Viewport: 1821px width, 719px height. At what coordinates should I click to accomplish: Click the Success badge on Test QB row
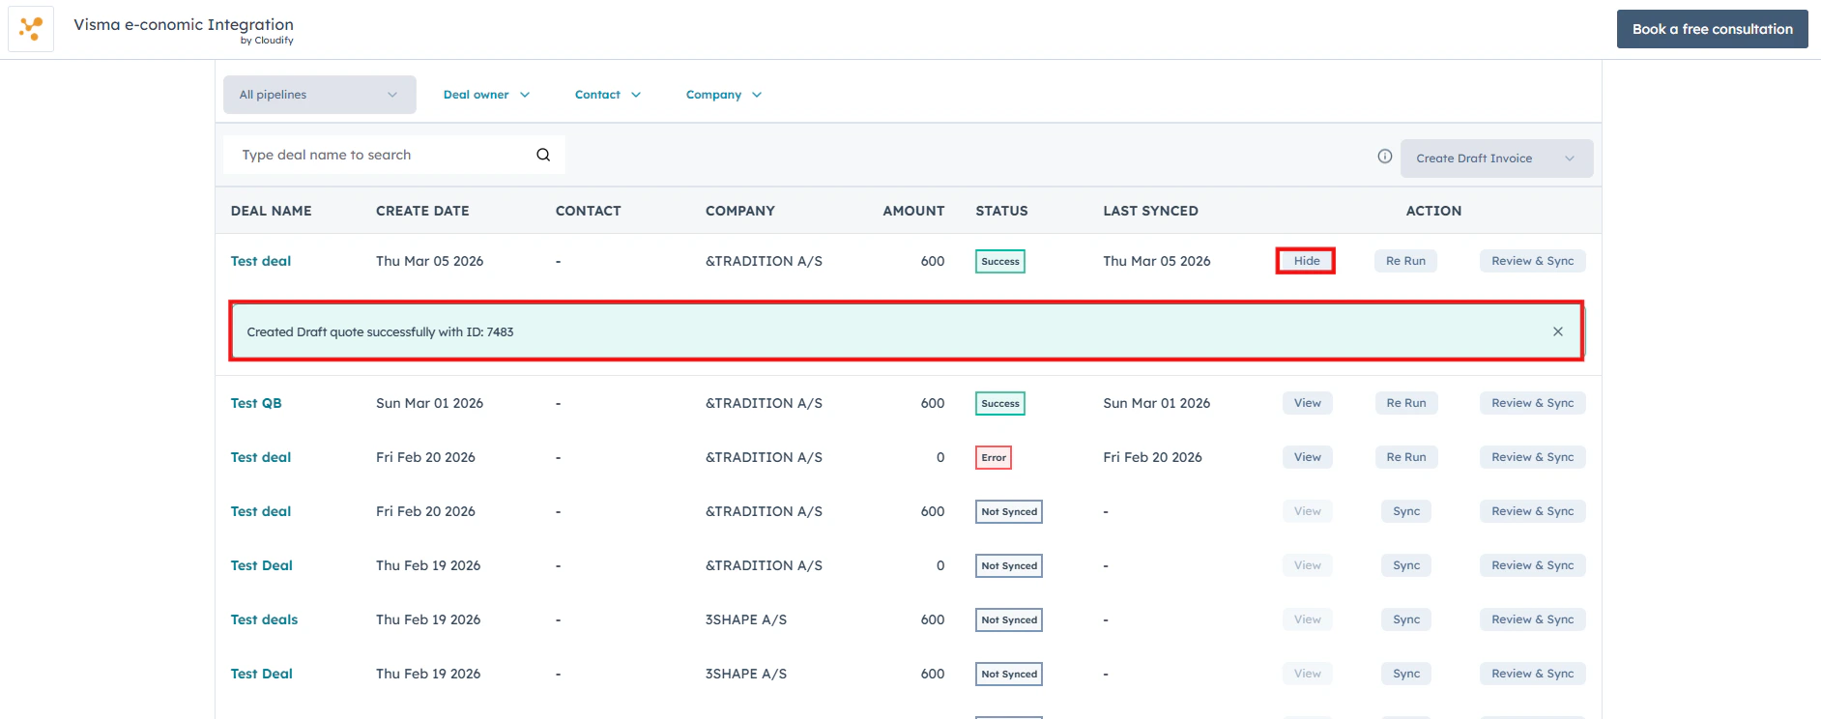click(x=1000, y=403)
